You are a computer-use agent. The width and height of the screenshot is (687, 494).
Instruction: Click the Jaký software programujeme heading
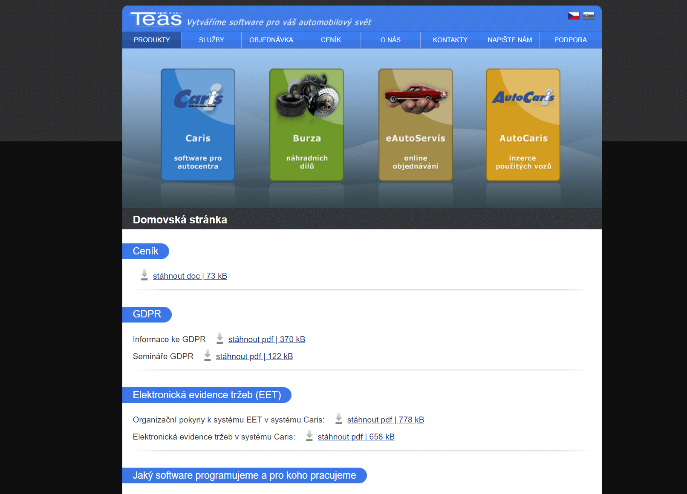point(245,475)
